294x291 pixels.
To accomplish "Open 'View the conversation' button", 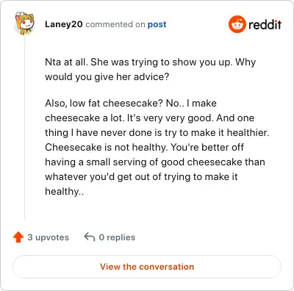I will pos(147,267).
